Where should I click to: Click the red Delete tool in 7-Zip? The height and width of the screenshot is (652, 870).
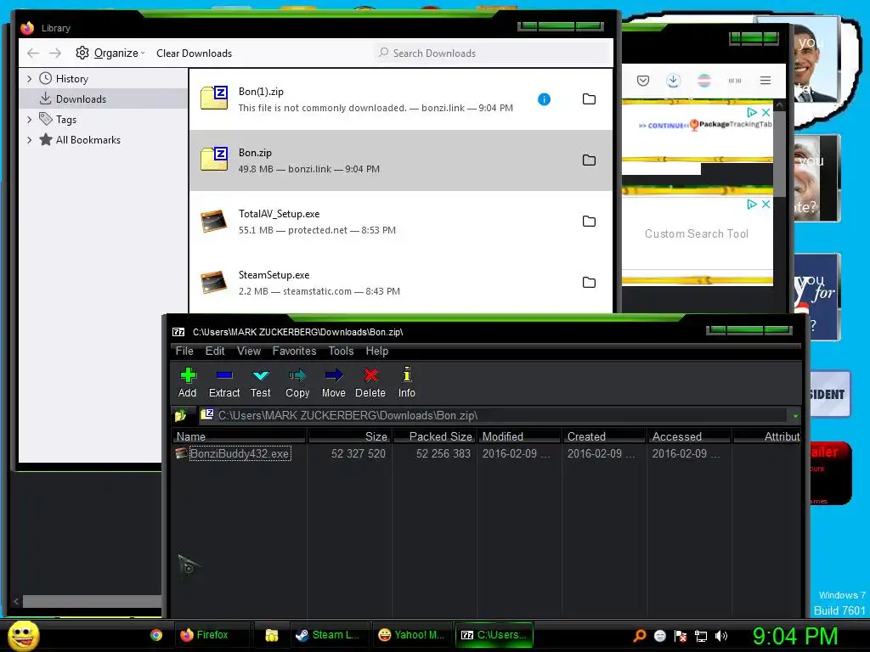tap(370, 383)
